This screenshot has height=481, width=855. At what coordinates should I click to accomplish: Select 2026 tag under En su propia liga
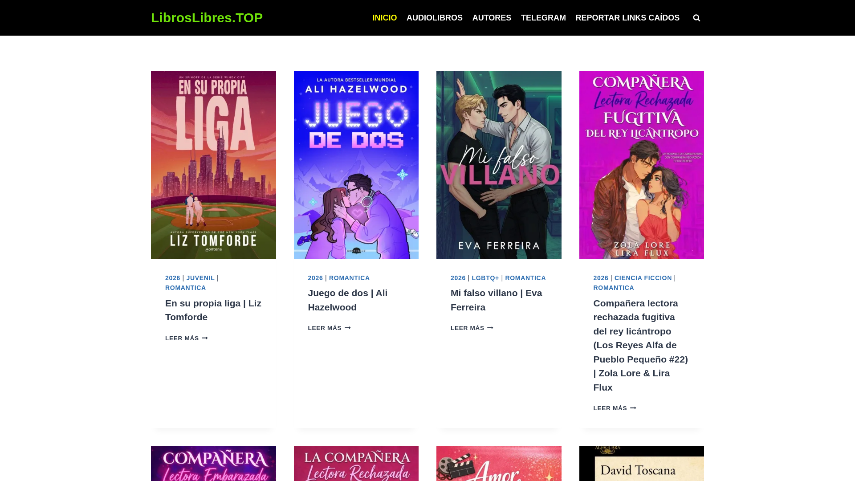pyautogui.click(x=173, y=278)
